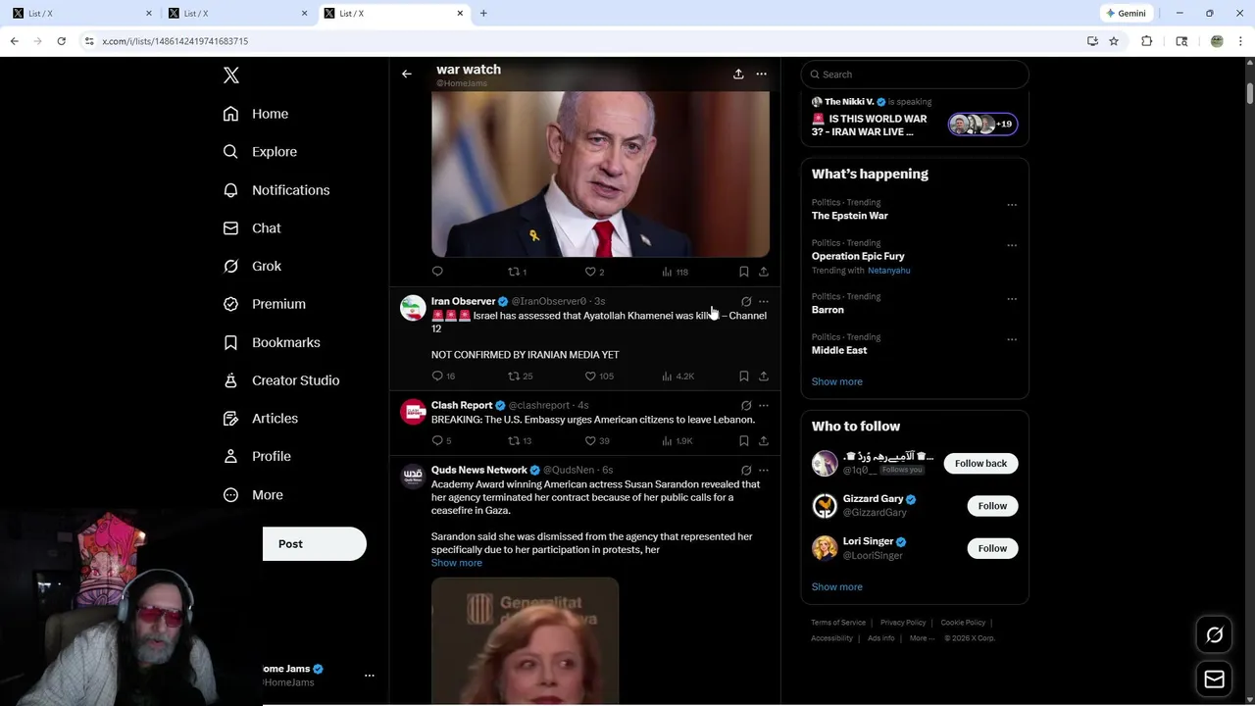Ask Grok about the Iran Observer post
The height and width of the screenshot is (706, 1255).
(746, 302)
